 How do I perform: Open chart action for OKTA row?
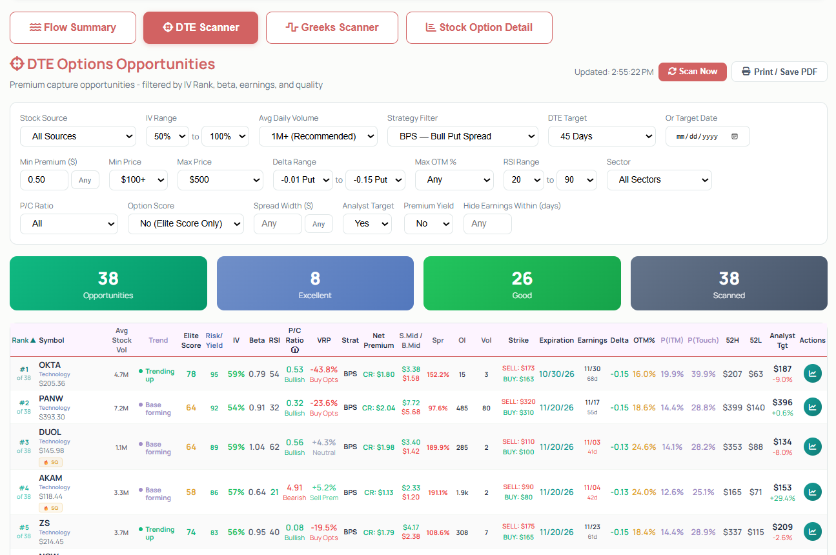tap(812, 374)
